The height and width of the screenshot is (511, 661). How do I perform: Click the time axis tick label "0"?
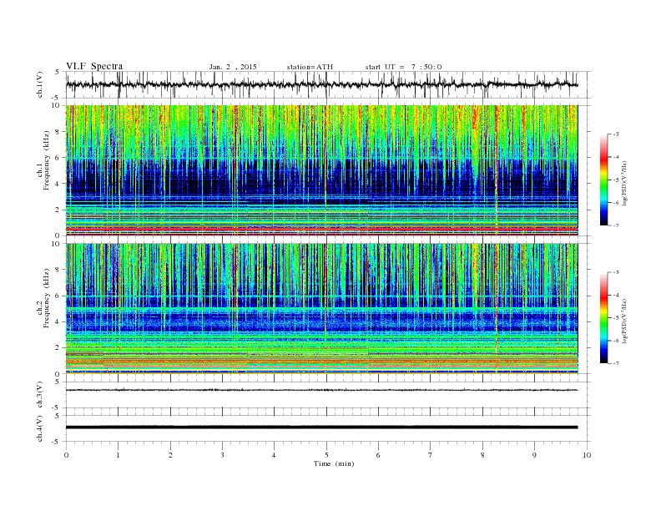click(66, 455)
